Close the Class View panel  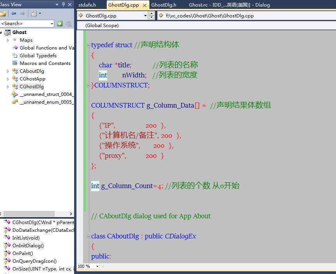(70, 5)
